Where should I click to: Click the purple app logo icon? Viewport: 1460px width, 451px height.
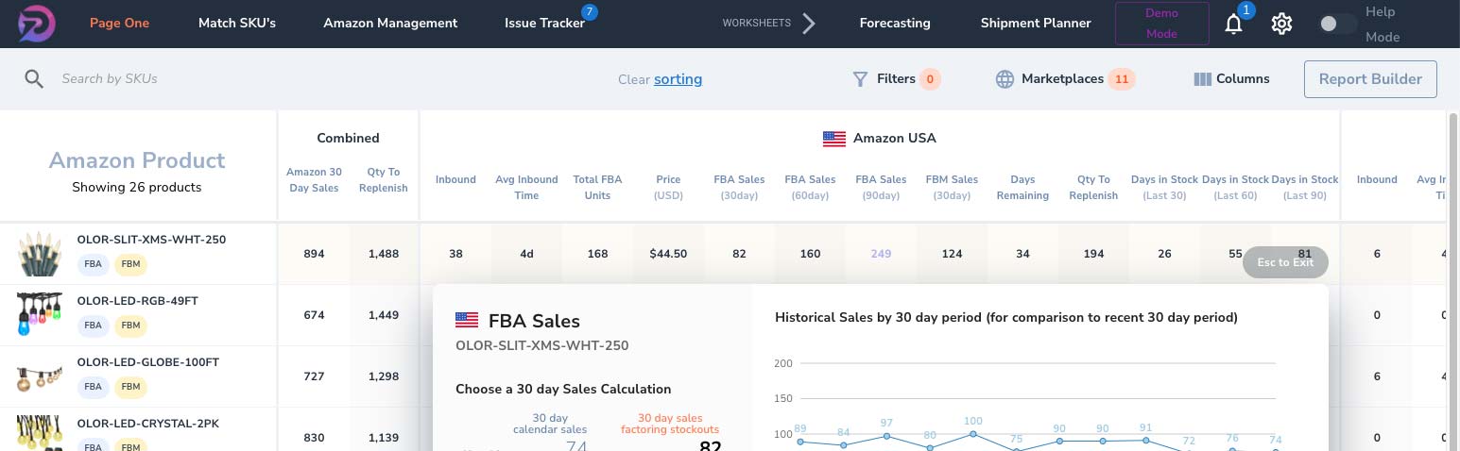pyautogui.click(x=36, y=23)
